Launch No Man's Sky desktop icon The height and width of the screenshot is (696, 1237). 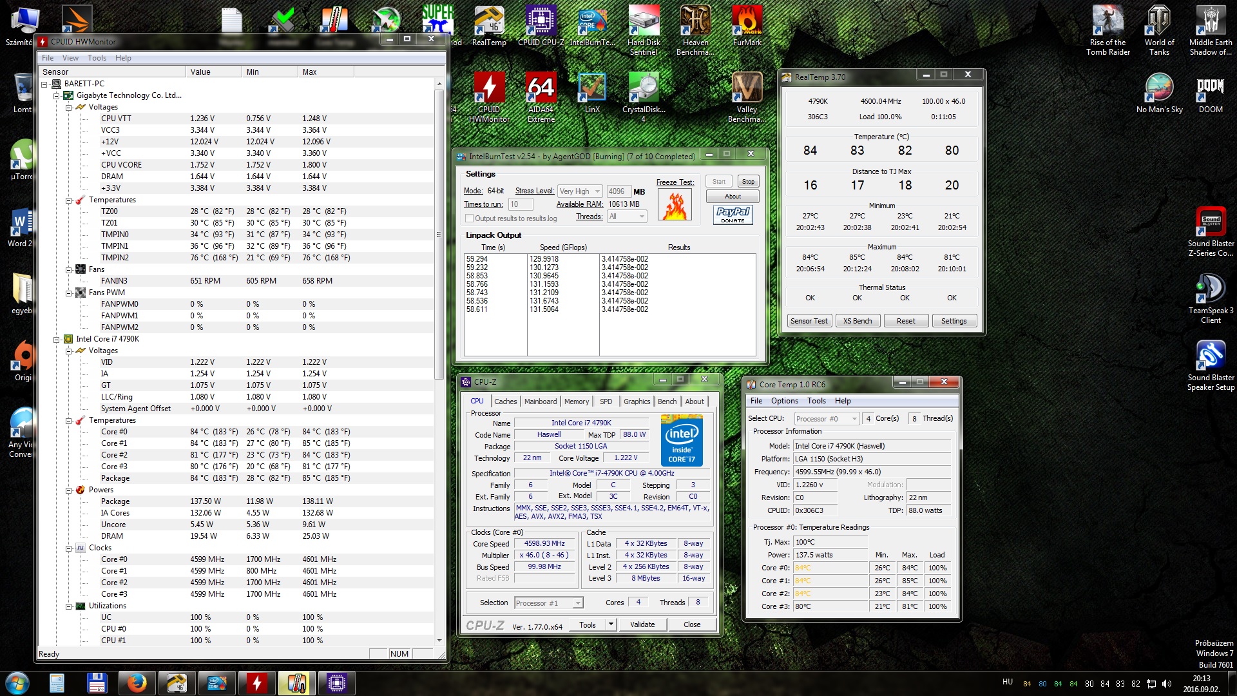click(1159, 93)
